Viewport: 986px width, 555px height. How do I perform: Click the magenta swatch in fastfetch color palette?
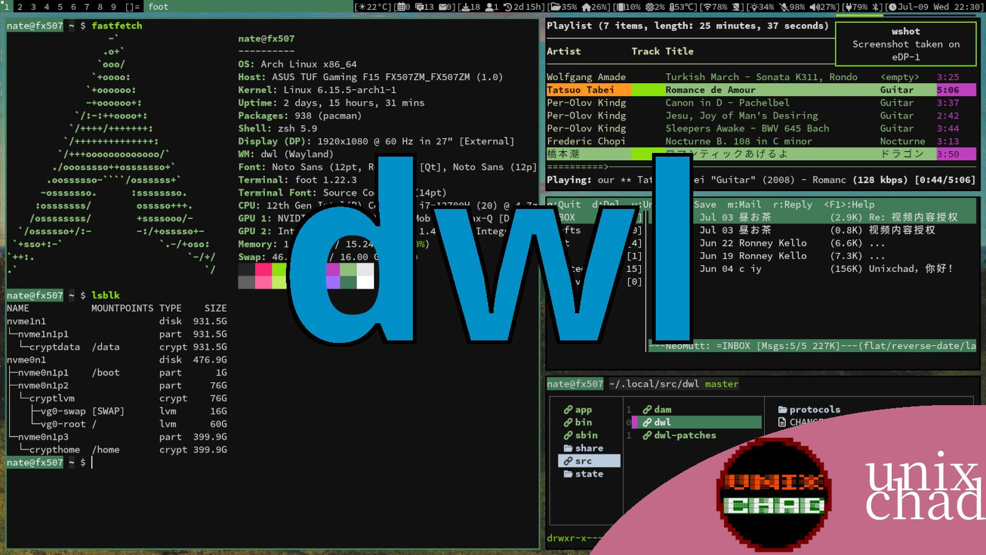click(333, 269)
